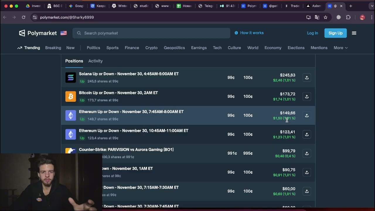Click the 991¢ average price
Screen dimensions: 375x211
(x=232, y=153)
